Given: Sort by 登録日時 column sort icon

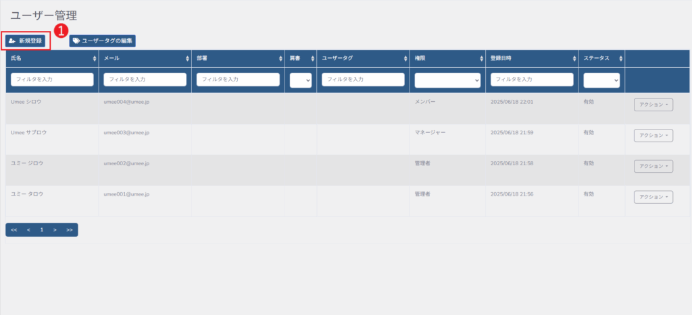Looking at the screenshot, I should coord(574,59).
